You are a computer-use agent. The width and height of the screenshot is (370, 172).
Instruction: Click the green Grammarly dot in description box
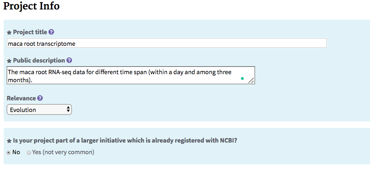tap(242, 79)
